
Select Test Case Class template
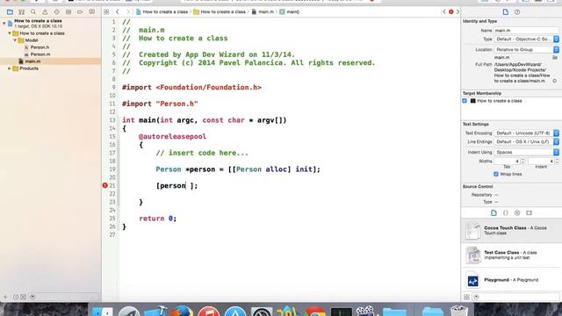point(511,255)
